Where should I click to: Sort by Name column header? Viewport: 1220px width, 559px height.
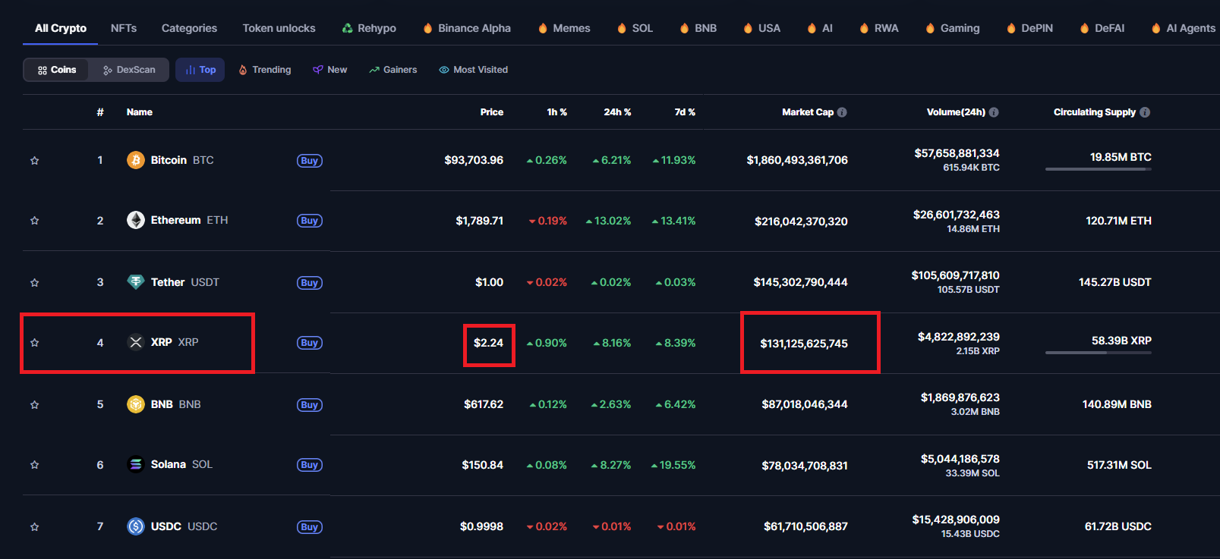tap(140, 112)
